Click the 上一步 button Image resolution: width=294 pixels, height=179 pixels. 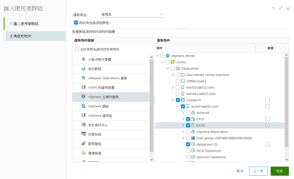point(258,171)
